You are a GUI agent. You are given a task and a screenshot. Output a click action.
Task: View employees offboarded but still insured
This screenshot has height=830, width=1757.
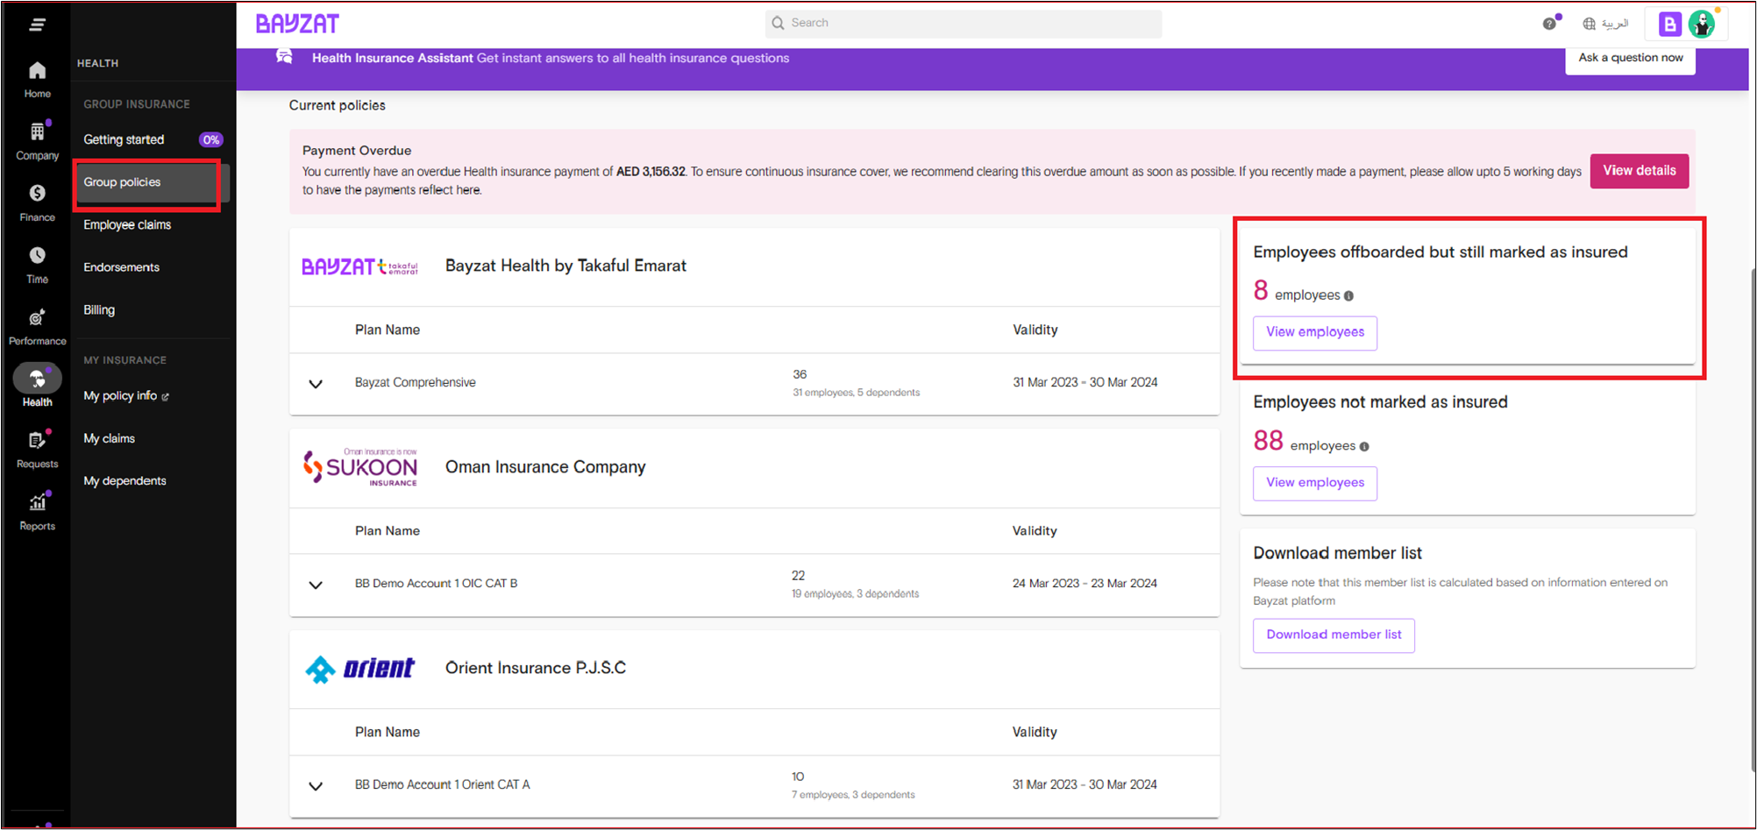tap(1314, 332)
